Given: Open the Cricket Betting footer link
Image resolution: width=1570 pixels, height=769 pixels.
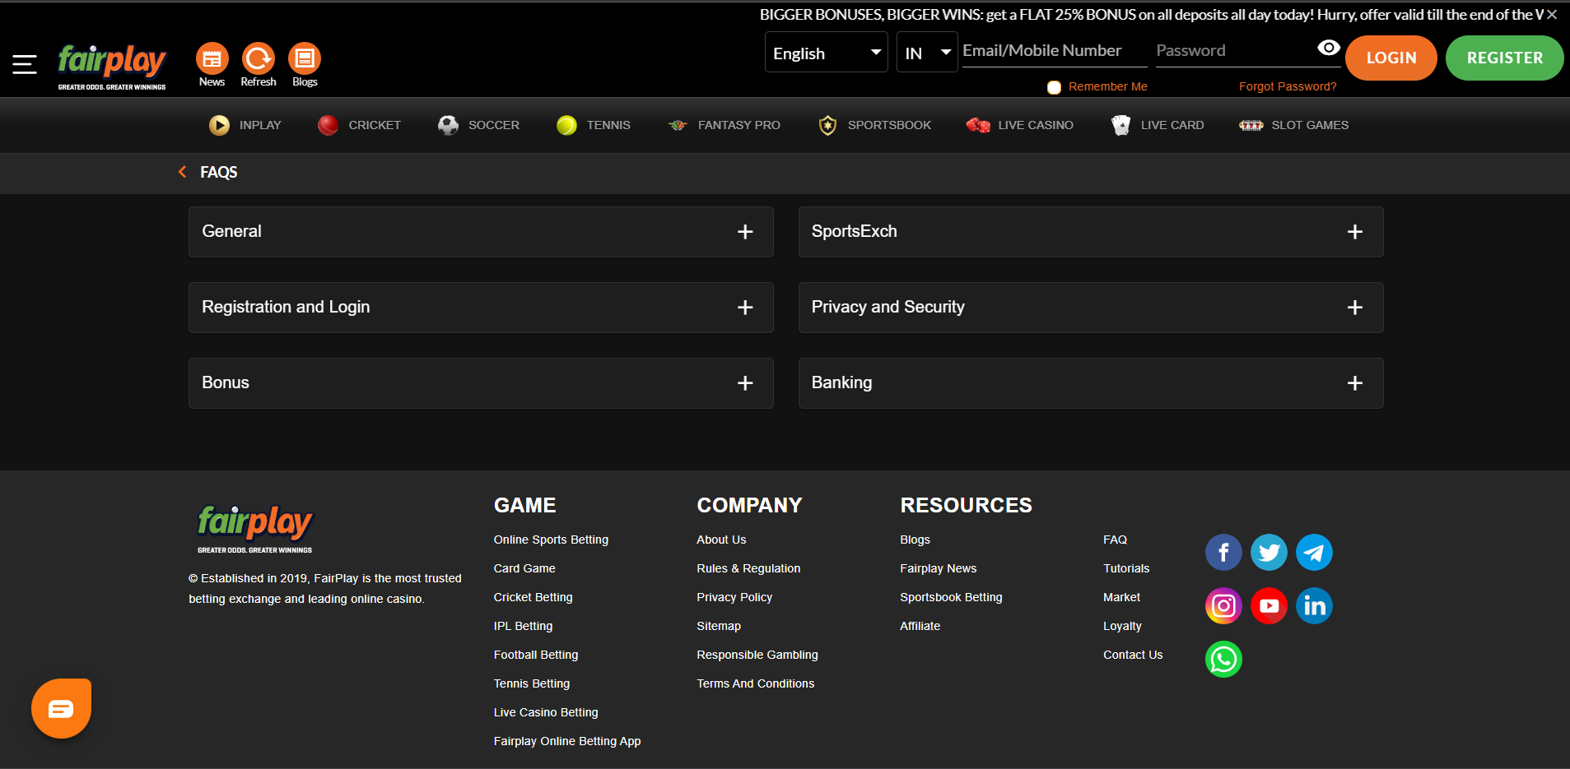Looking at the screenshot, I should coord(533,597).
